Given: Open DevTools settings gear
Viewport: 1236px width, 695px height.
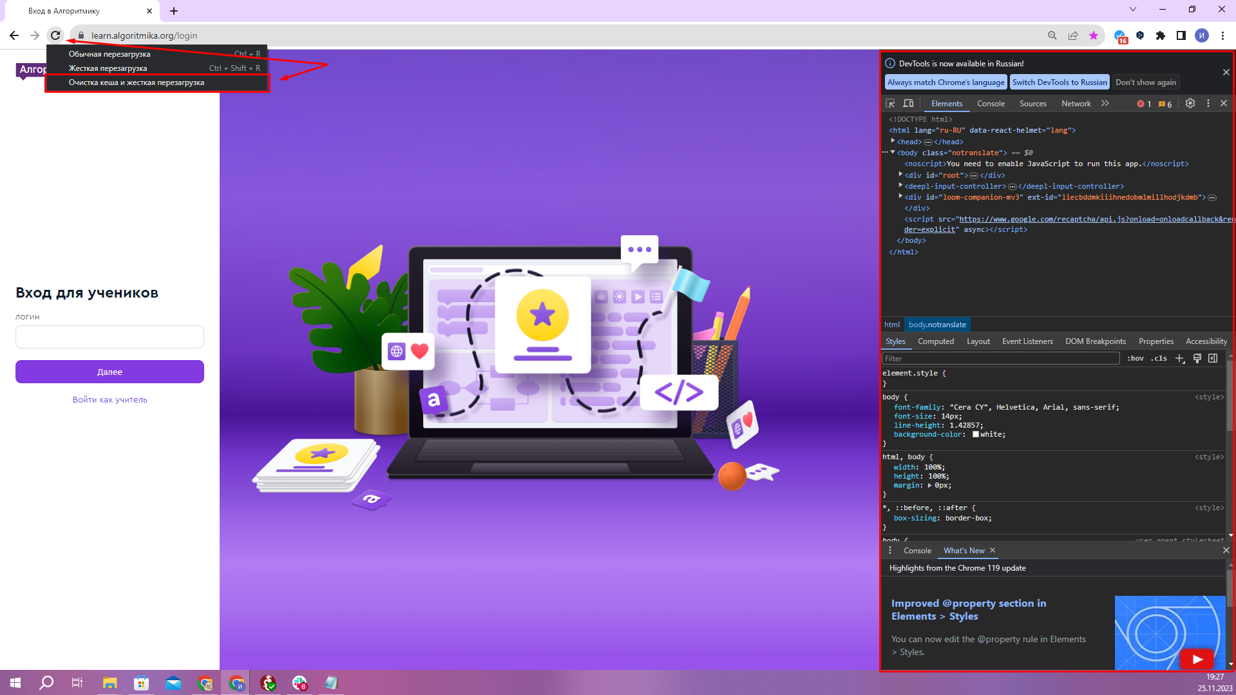Looking at the screenshot, I should coord(1190,103).
